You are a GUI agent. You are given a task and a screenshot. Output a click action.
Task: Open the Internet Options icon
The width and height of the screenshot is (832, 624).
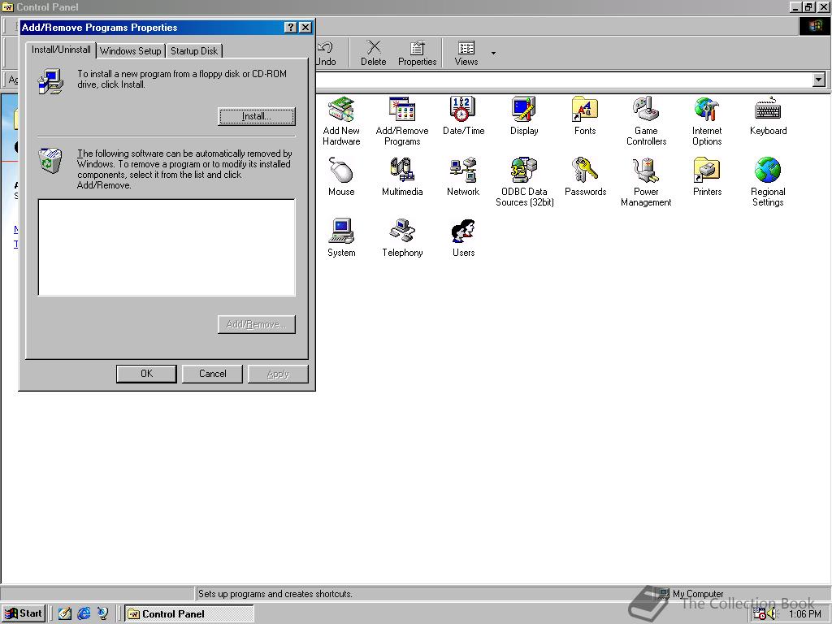(x=707, y=122)
